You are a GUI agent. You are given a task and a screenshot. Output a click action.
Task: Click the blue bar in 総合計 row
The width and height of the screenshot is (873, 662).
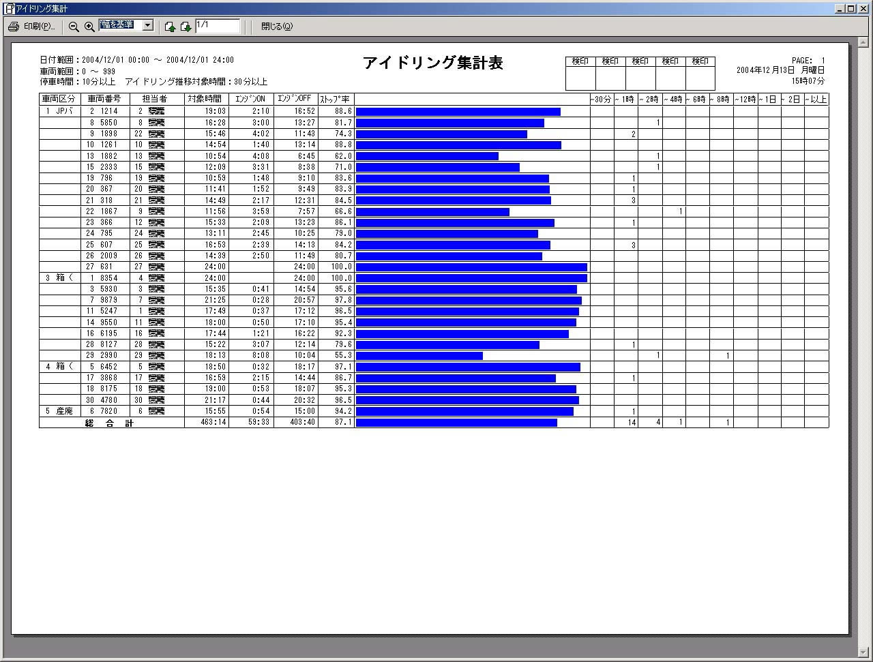(x=456, y=423)
